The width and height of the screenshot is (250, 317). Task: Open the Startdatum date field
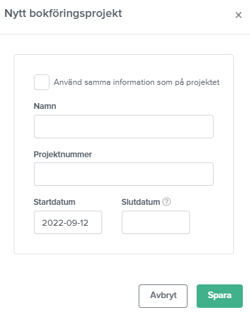click(68, 222)
